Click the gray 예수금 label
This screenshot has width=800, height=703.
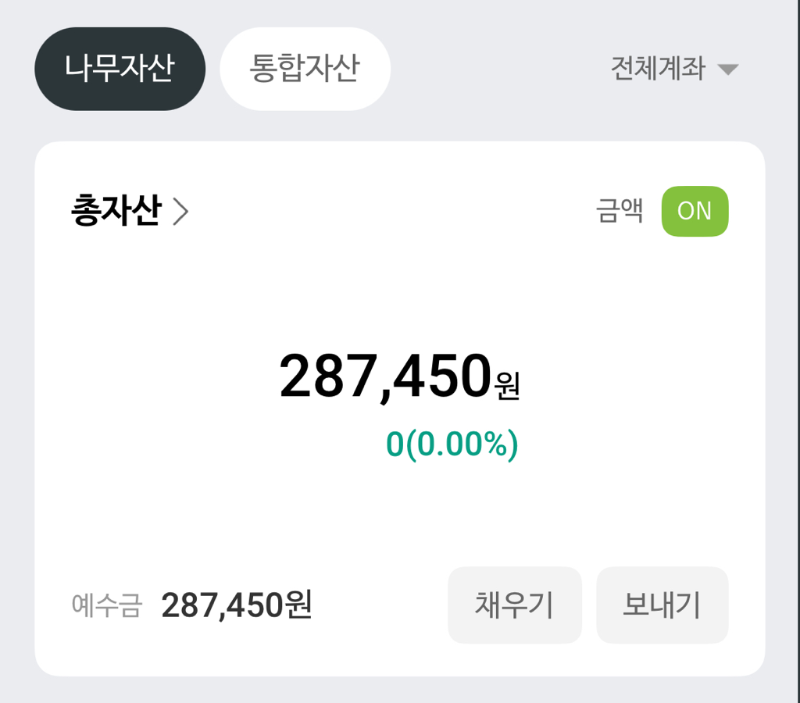[x=106, y=605]
